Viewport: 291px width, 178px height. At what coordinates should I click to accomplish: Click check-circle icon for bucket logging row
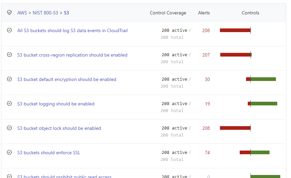point(9,103)
